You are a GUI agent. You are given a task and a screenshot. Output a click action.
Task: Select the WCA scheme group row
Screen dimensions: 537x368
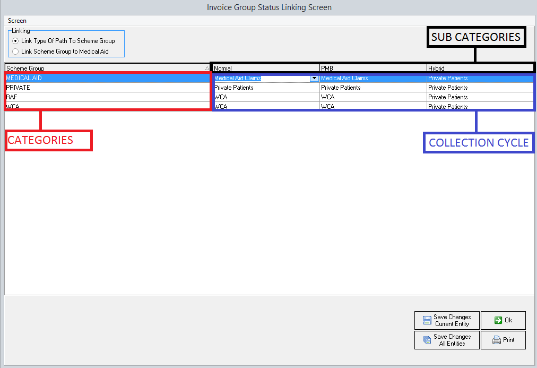coord(108,106)
